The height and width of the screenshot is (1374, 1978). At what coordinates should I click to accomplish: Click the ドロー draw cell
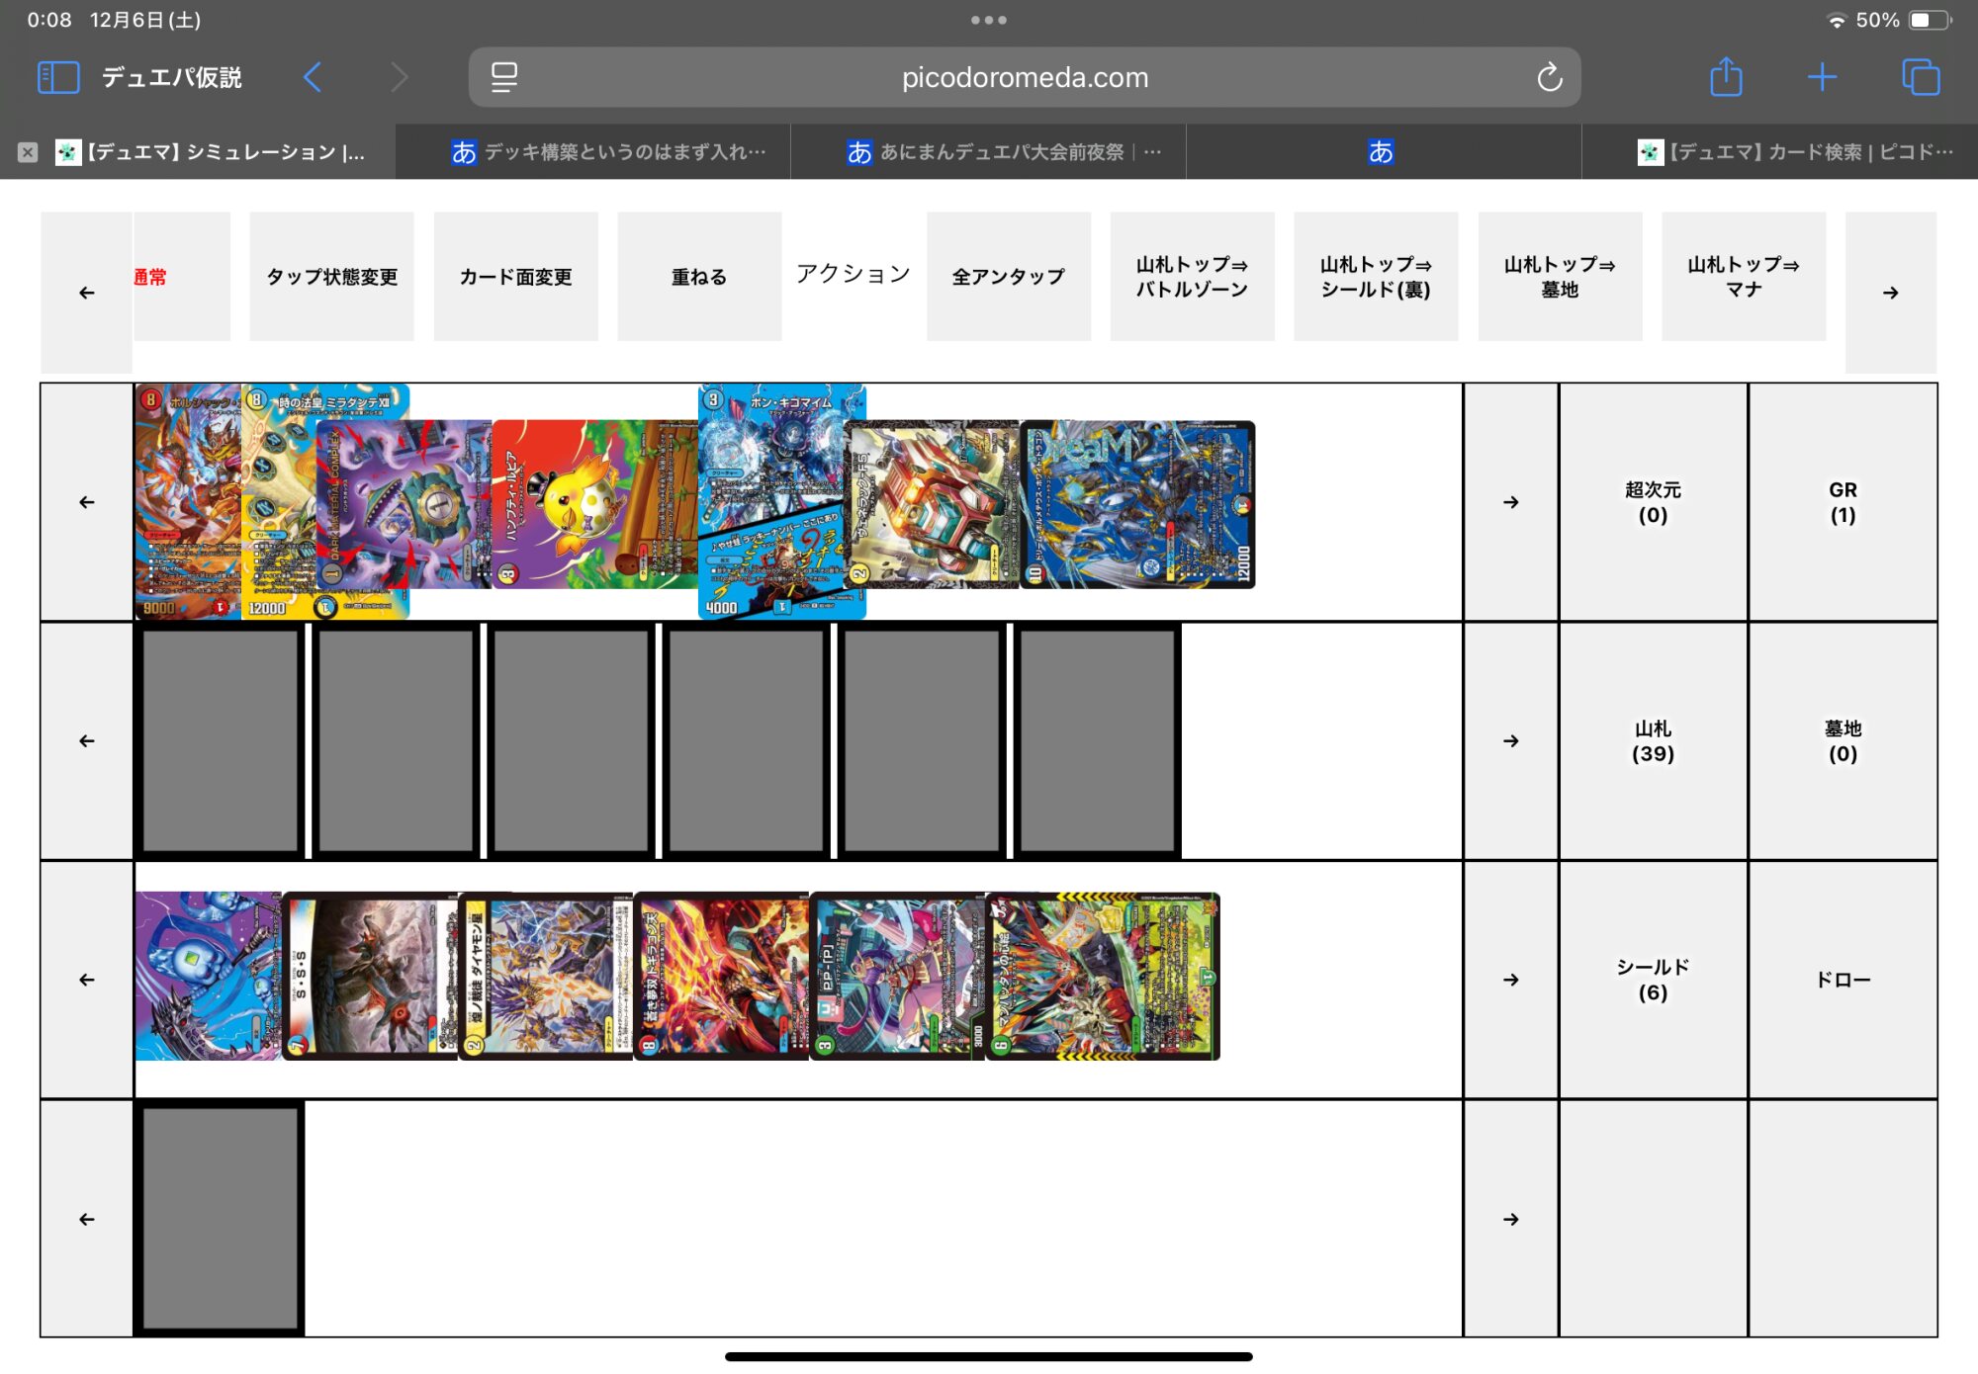pyautogui.click(x=1842, y=980)
